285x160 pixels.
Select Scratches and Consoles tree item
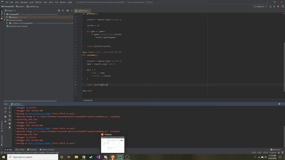17,26
